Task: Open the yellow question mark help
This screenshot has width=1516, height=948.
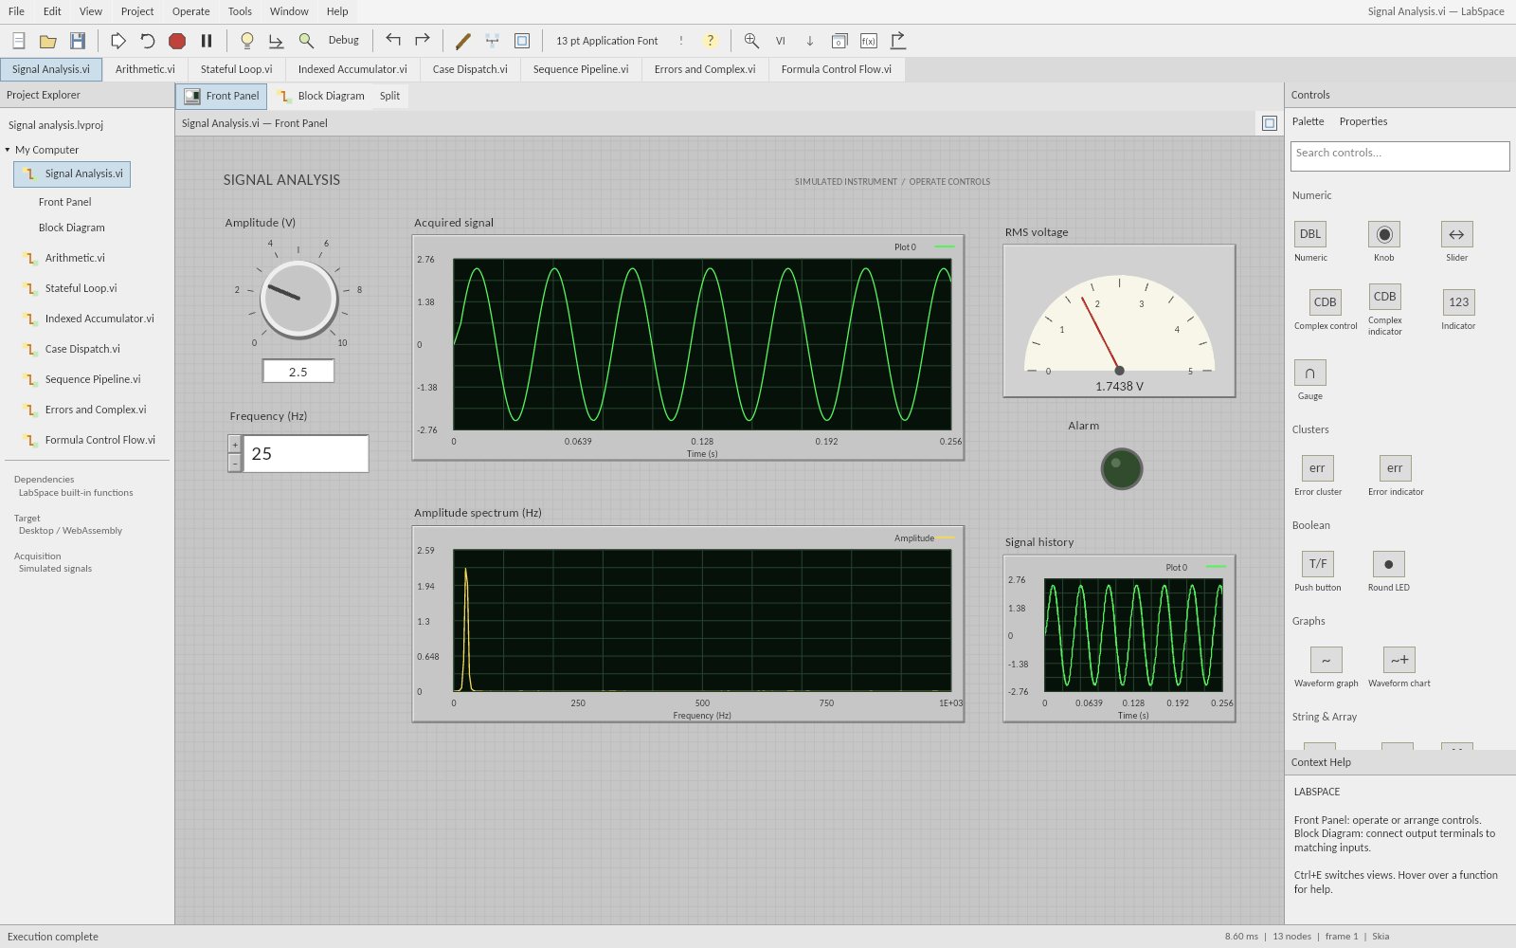Action: click(710, 41)
